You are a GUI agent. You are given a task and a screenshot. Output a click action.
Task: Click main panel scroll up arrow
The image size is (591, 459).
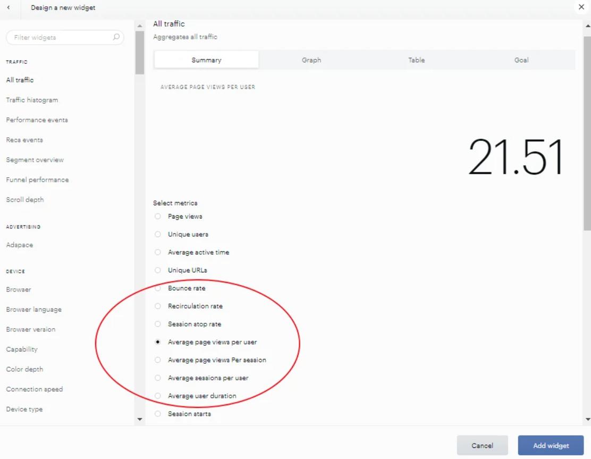[588, 26]
